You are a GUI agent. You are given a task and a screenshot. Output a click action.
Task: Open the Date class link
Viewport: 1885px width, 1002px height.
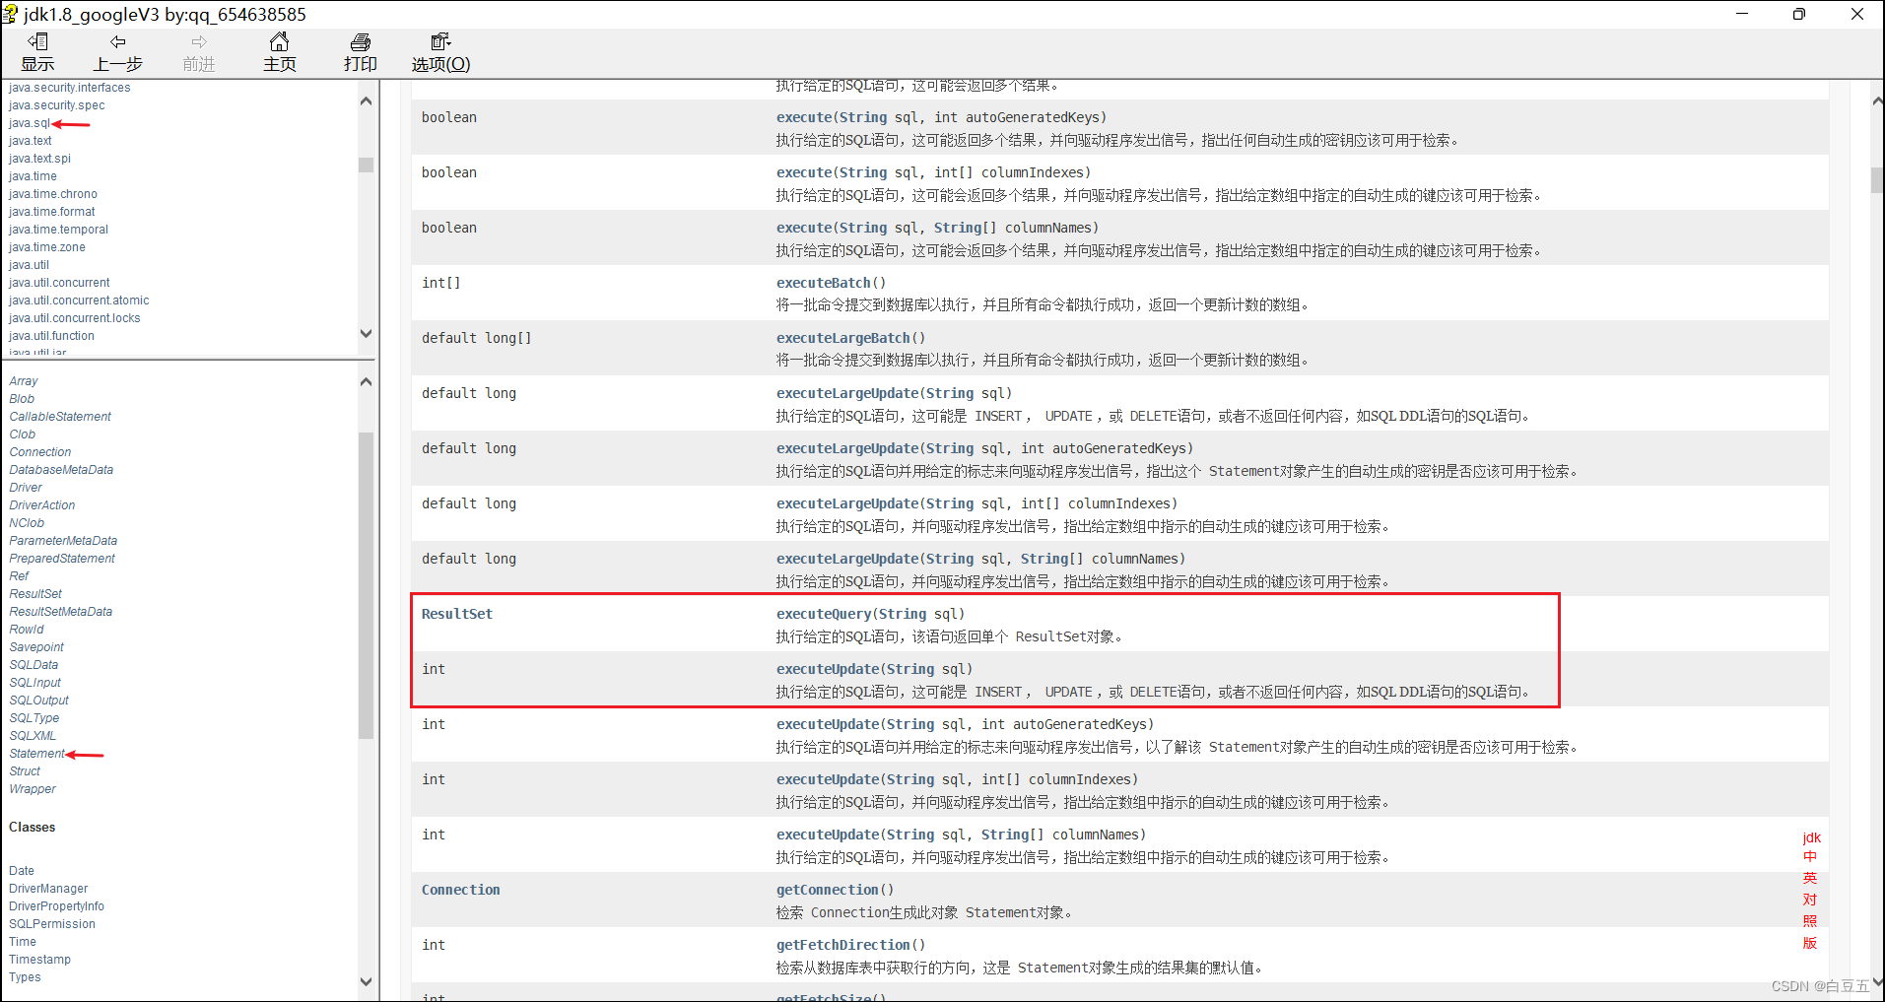tap(22, 871)
